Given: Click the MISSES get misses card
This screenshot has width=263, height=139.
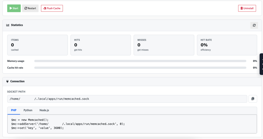Looking at the screenshot, I should pyautogui.click(x=164, y=45).
